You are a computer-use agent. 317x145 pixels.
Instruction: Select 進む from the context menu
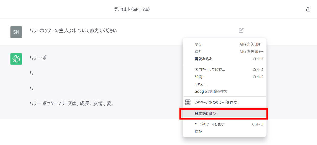click(225, 52)
